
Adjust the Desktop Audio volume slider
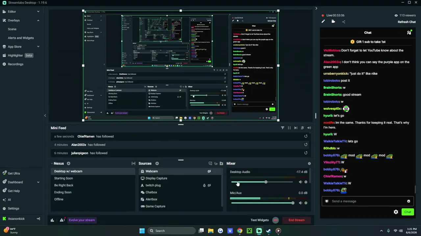[x=262, y=182]
